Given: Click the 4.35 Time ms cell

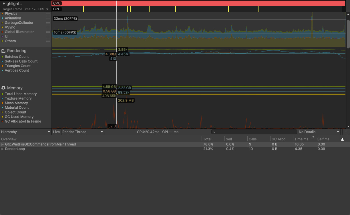Looking at the screenshot, I should click(x=298, y=149).
